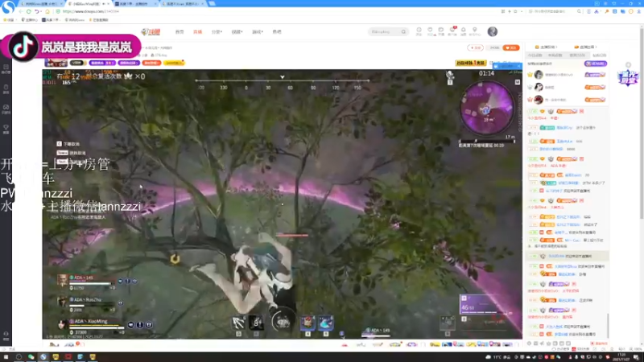
Task: Click the browser back arrow
Action: tap(21, 11)
